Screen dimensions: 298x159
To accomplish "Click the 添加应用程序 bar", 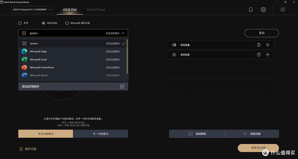I will pos(73,86).
